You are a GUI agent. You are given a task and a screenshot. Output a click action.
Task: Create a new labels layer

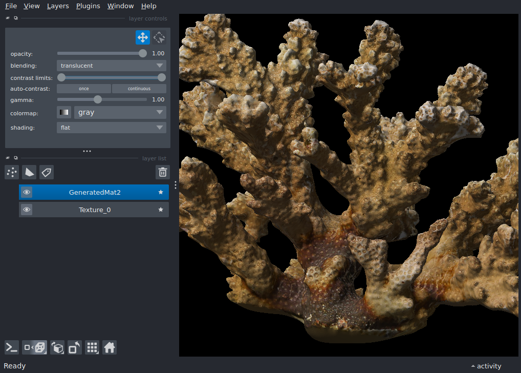tap(46, 172)
